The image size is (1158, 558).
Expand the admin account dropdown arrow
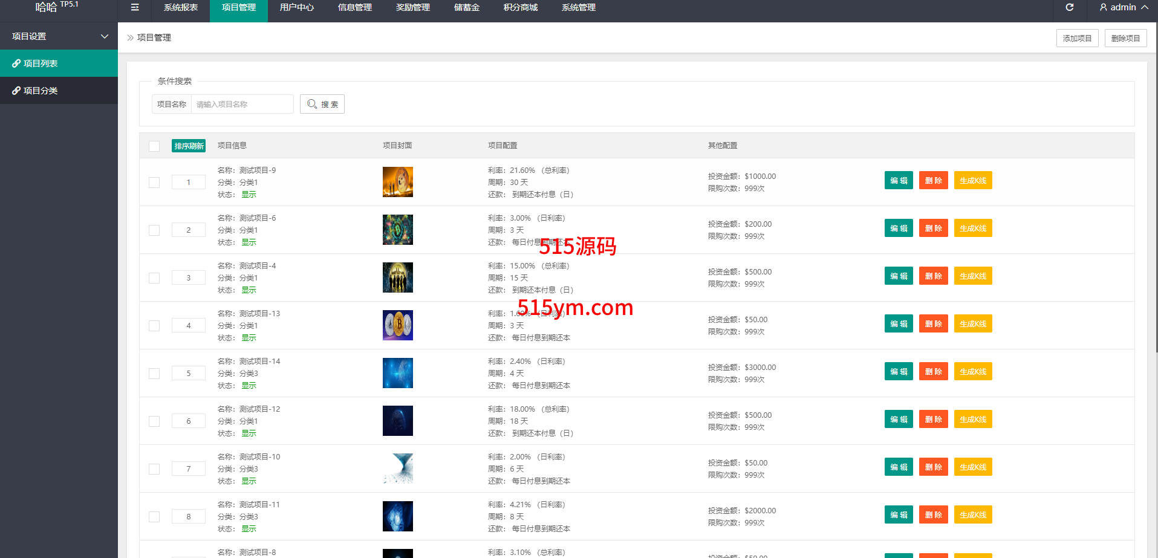point(1145,7)
